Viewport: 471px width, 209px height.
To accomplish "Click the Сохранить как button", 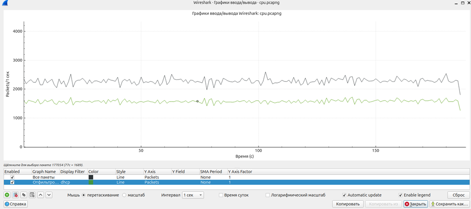I will pos(449,204).
